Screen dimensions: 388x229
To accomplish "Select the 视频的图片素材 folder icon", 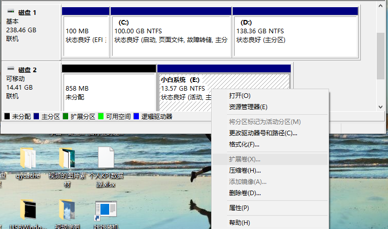I will coord(67,158).
